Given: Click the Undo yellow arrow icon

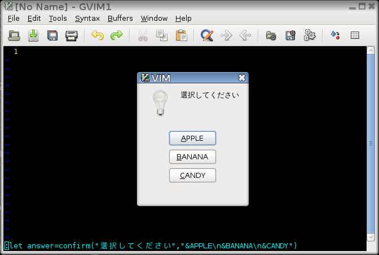Looking at the screenshot, I should [98, 35].
